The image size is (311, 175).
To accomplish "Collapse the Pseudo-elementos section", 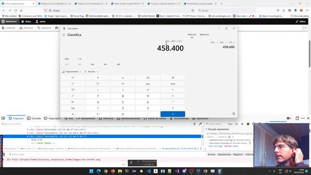I will click(206, 129).
